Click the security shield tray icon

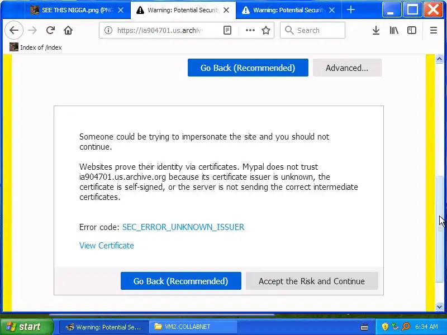385,327
